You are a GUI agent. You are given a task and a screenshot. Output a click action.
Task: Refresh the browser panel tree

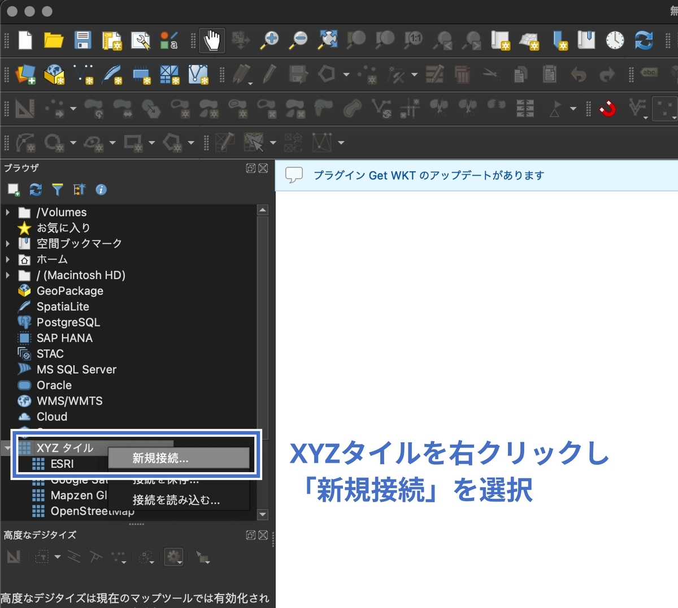coord(36,189)
